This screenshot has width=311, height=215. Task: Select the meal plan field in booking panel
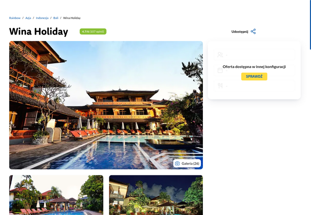pyautogui.click(x=254, y=86)
